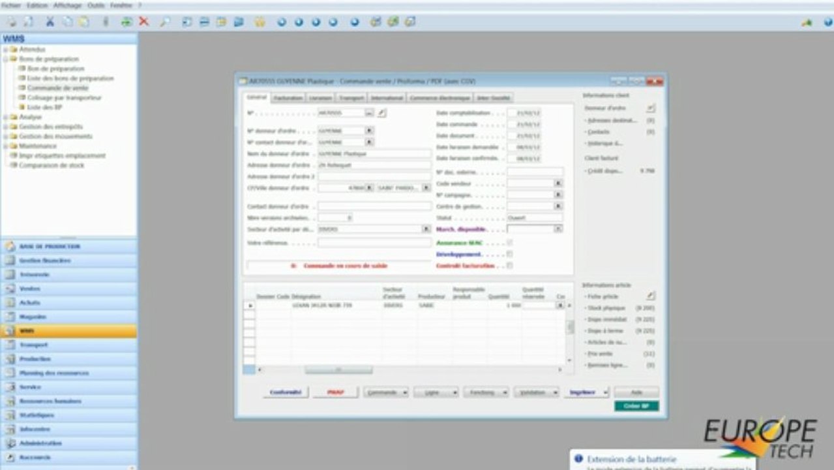834x470 pixels.
Task: Click pencil icon next to Donneur d'ordre info
Action: pyautogui.click(x=651, y=108)
